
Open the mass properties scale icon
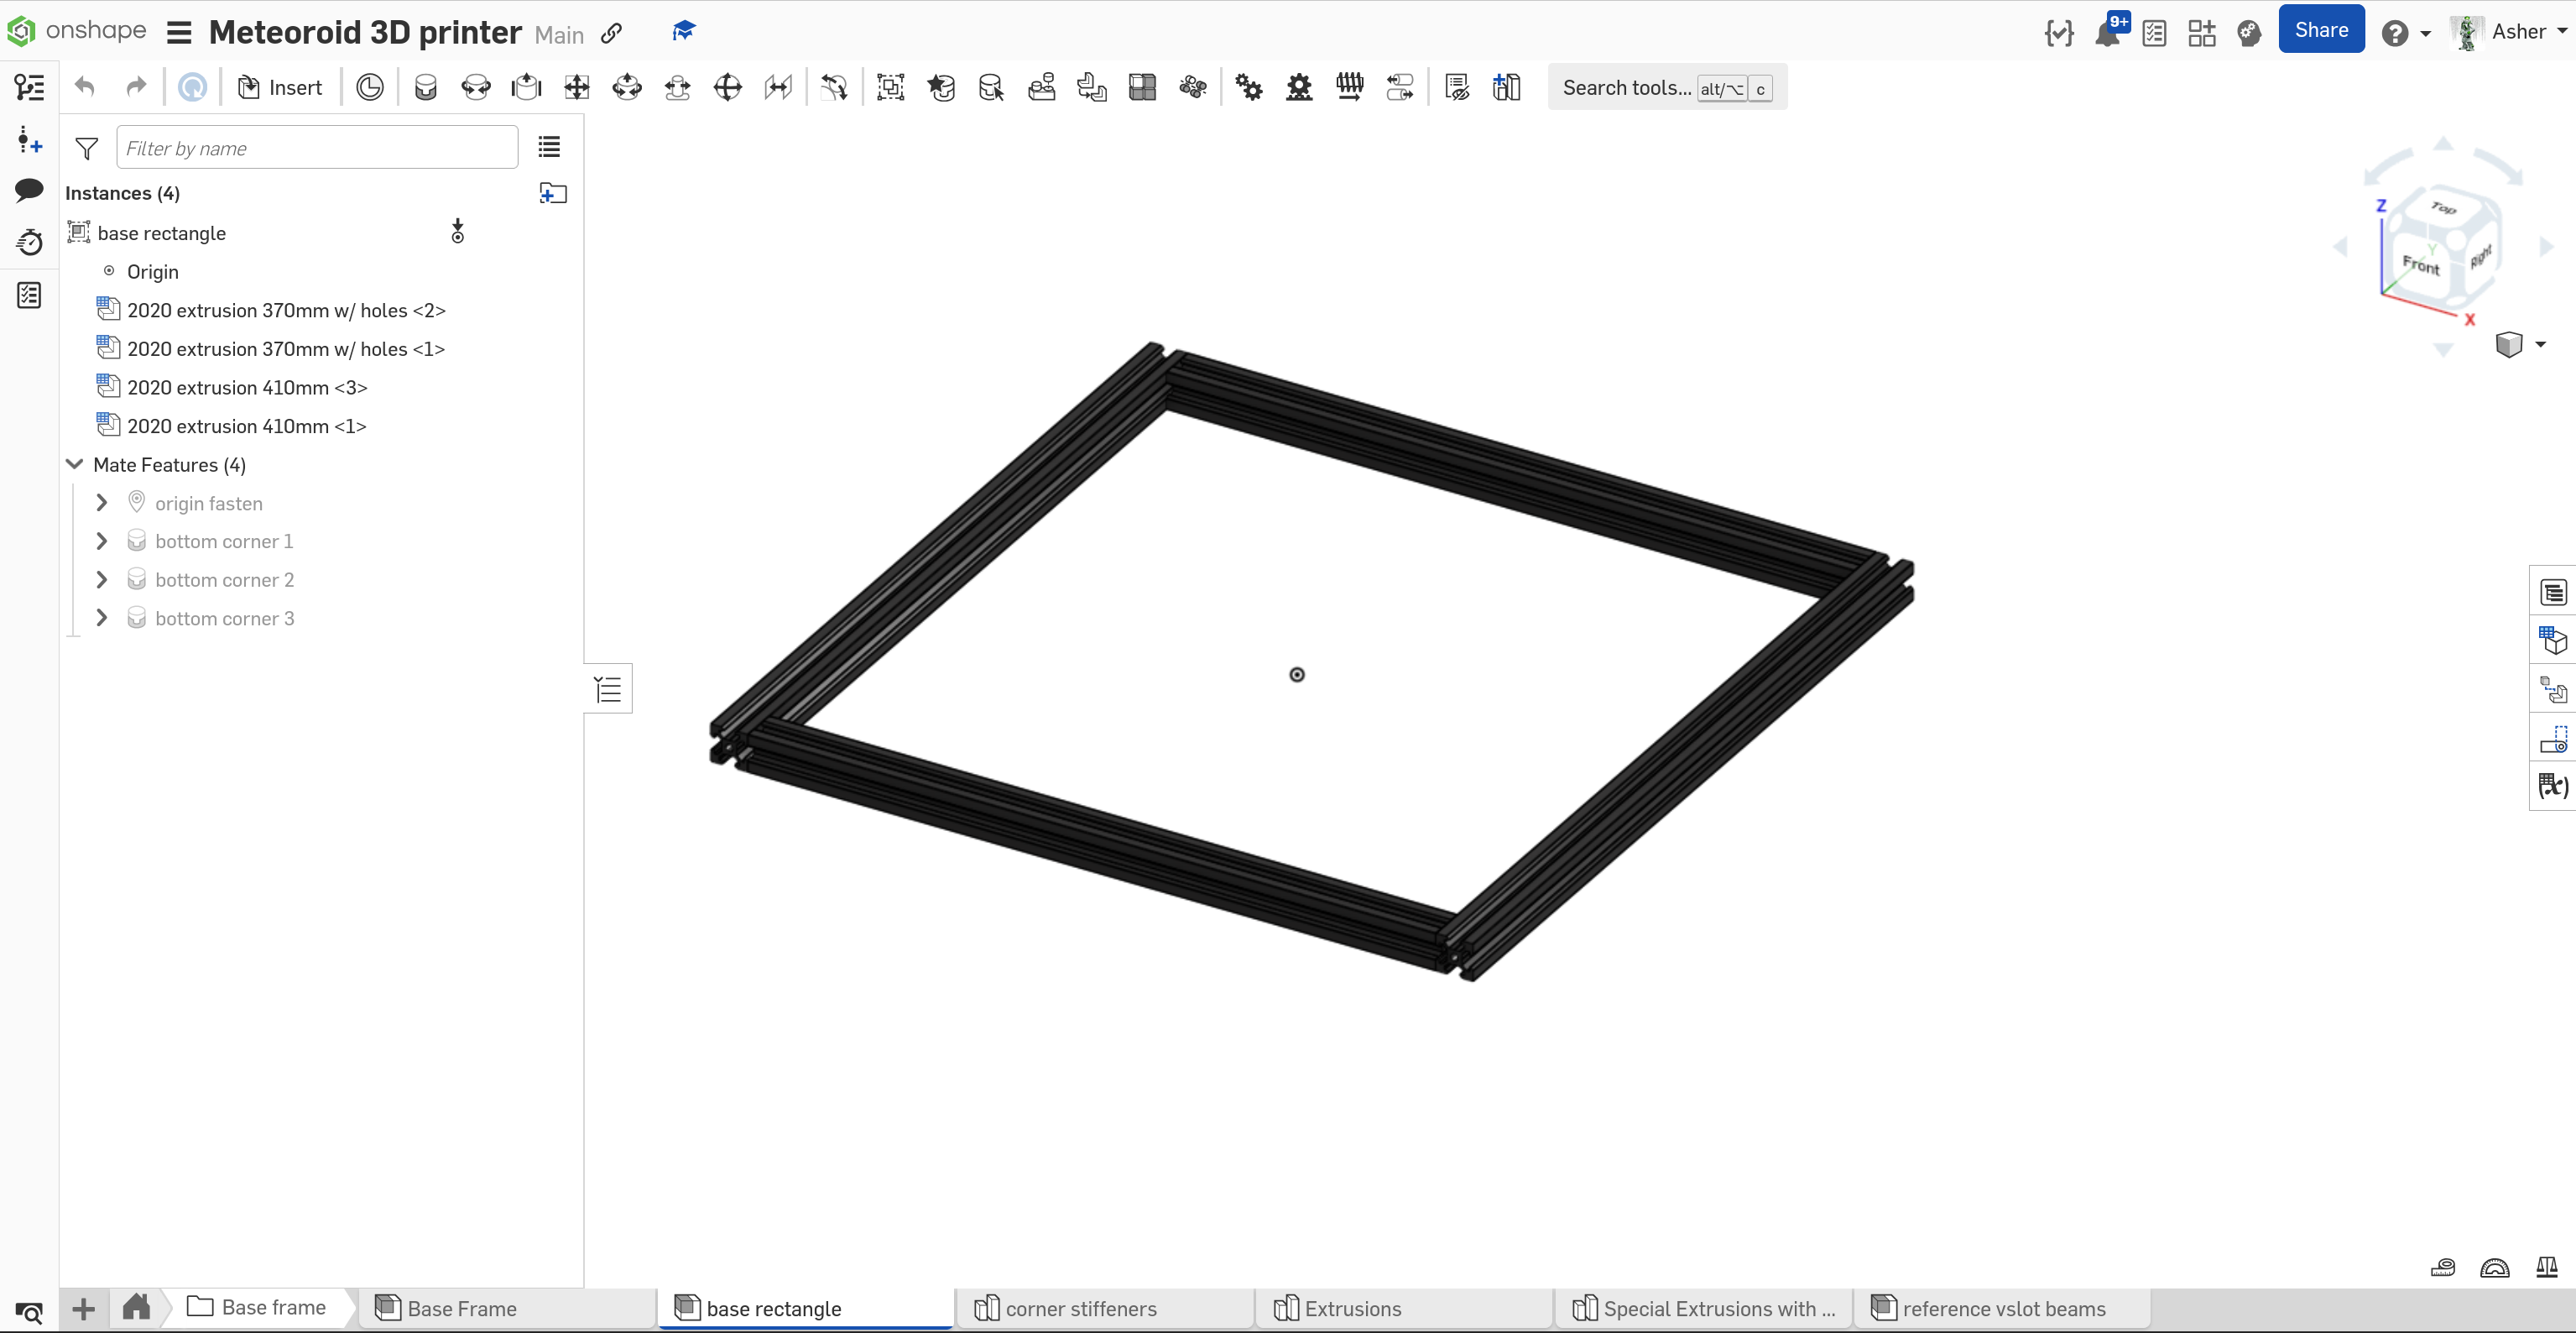[x=2546, y=1267]
